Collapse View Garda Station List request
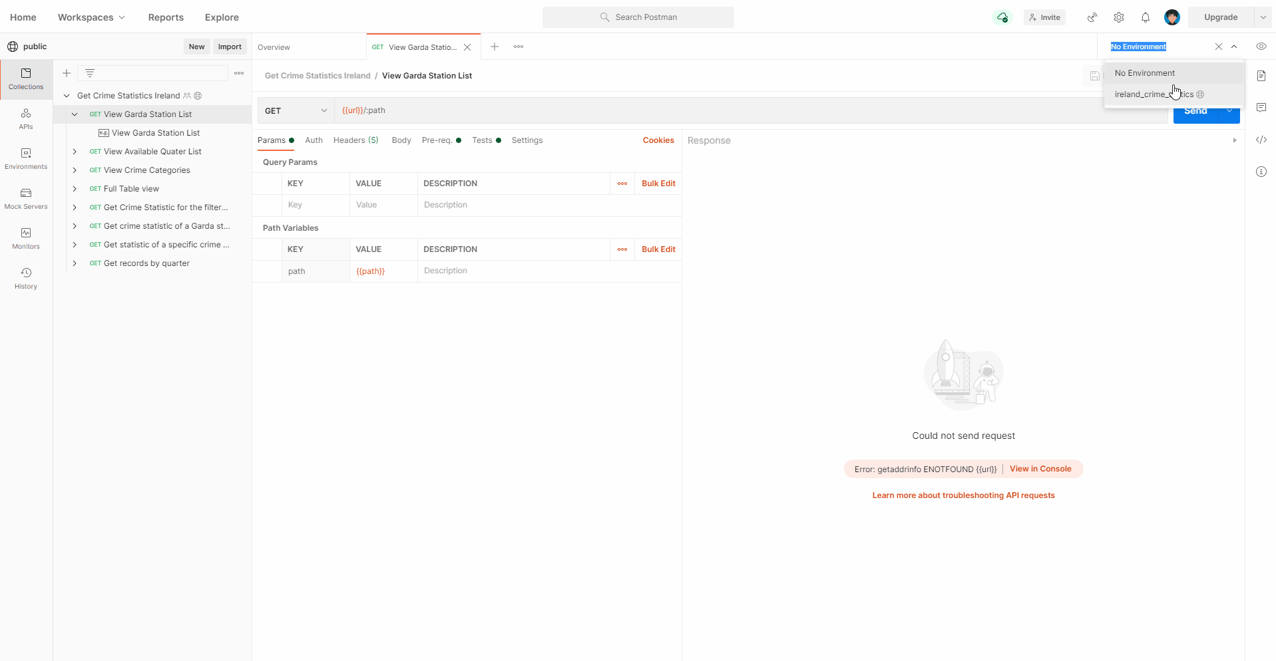 [75, 114]
